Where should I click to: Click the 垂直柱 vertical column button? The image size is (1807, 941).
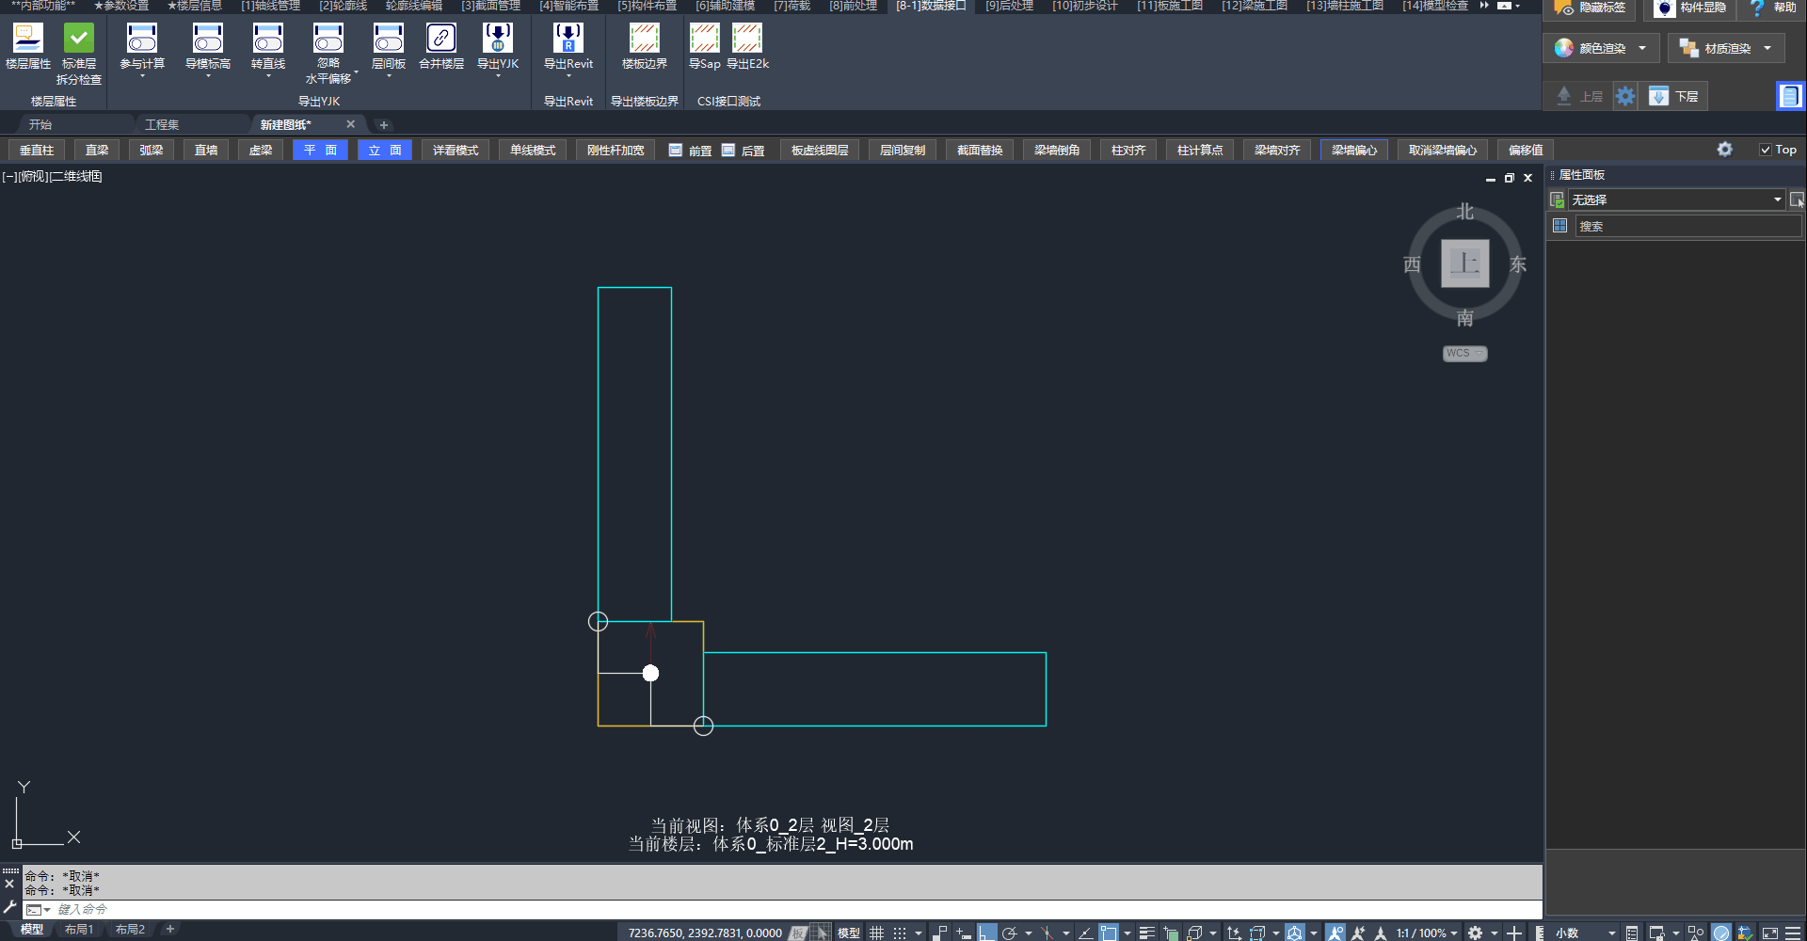(37, 150)
